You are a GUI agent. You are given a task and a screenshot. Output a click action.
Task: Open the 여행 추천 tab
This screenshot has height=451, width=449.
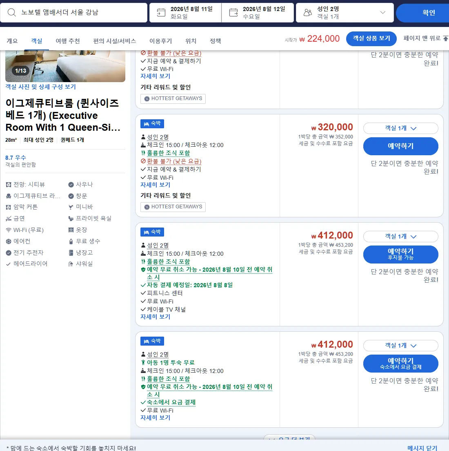[67, 41]
